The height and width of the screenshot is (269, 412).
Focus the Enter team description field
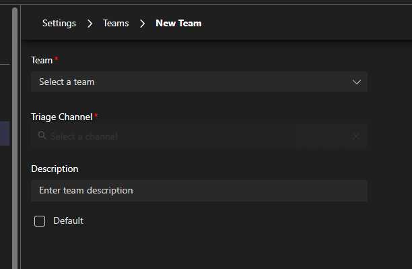[x=199, y=191]
